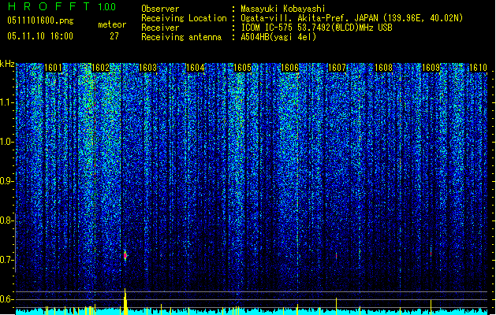Click the 'meteor' label
The width and height of the screenshot is (496, 315).
112,24
